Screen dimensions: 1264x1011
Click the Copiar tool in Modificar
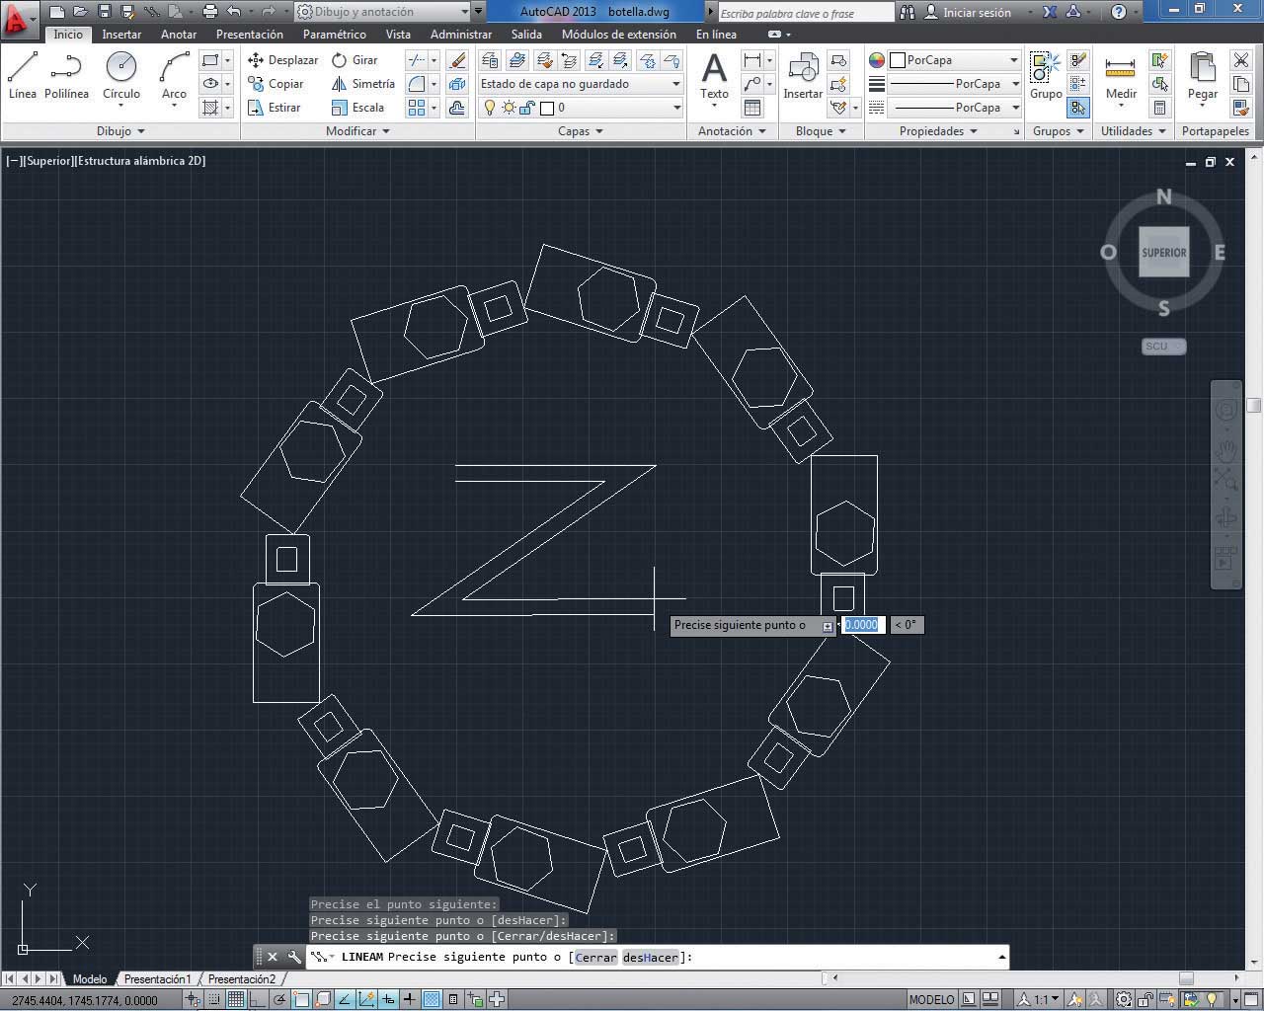(276, 84)
